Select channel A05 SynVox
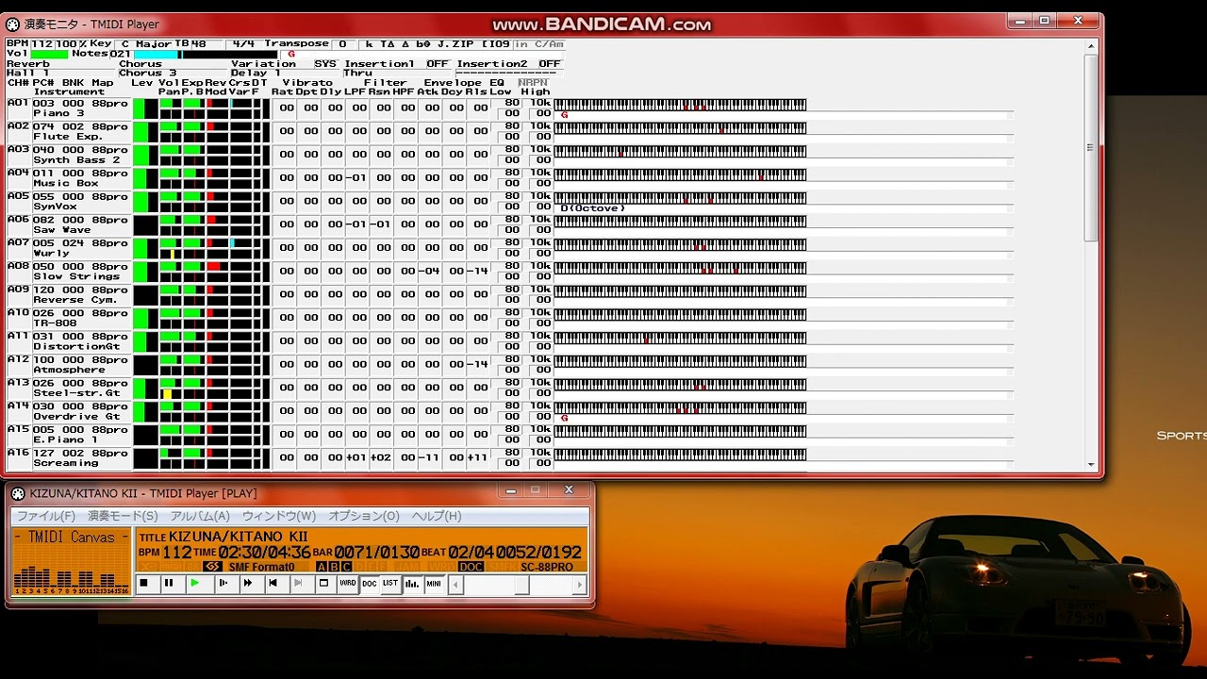This screenshot has height=679, width=1207. coord(68,202)
